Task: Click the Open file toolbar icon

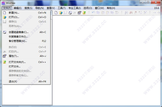Action: pyautogui.click(x=61, y=13)
